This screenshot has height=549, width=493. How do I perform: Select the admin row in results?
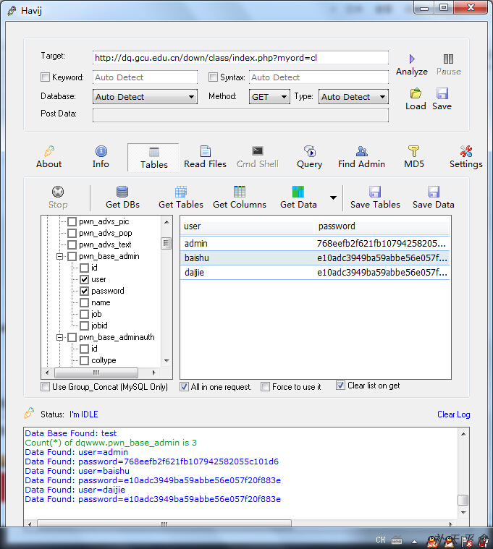point(315,243)
